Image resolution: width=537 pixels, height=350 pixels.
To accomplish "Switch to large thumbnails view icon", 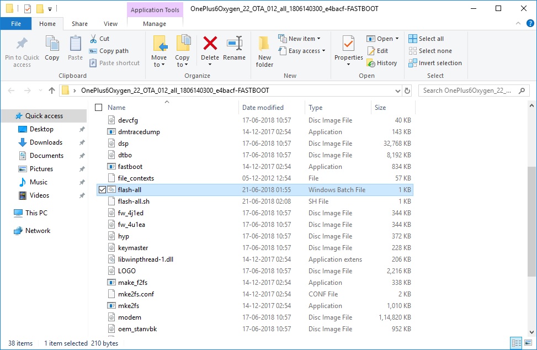I will (528, 343).
